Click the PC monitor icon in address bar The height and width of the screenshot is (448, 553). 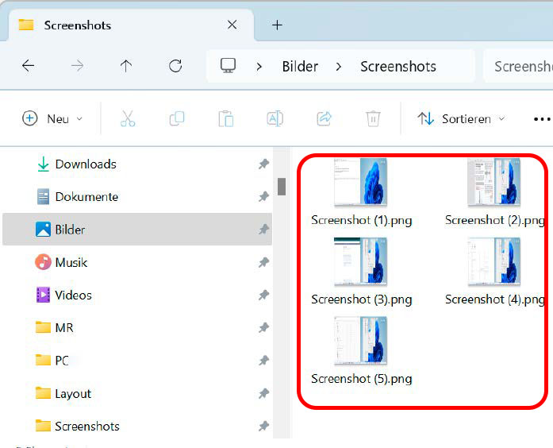coord(228,66)
